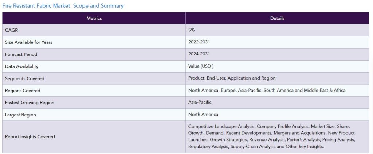Click the 'North America' value in Largest Region row
The height and width of the screenshot is (154, 373).
click(203, 115)
